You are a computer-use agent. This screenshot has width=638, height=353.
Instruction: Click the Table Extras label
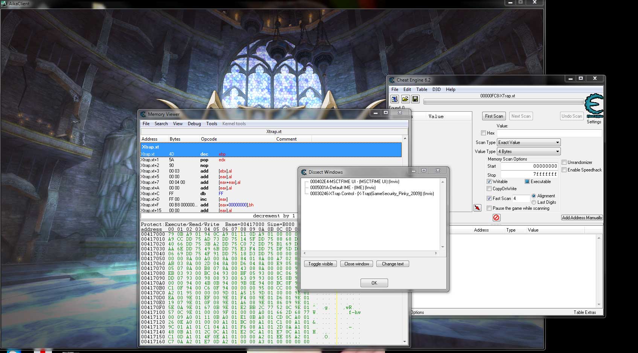(x=585, y=312)
